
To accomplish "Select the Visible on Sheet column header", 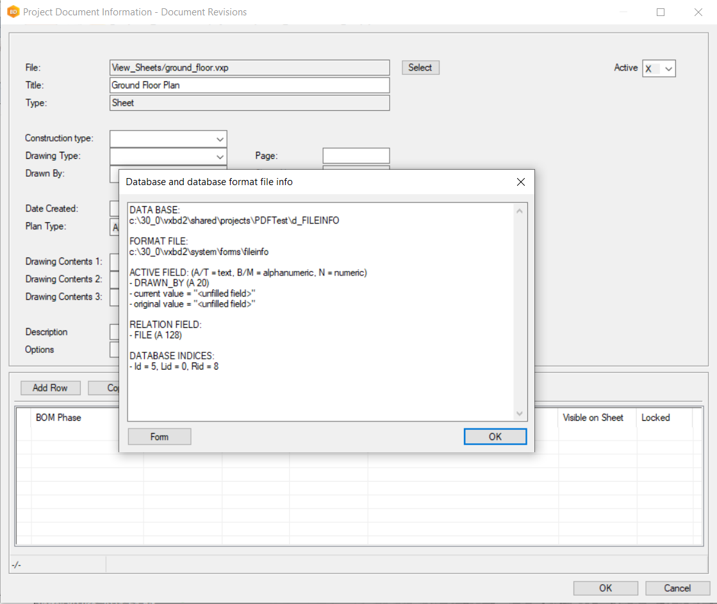I will (593, 418).
